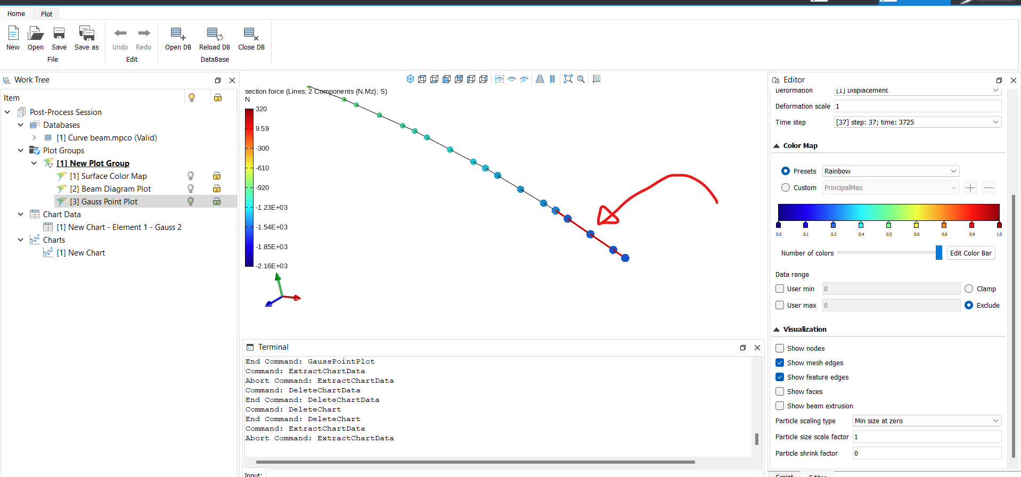Select right view cube icon
Viewport: 1021px width, 477px height.
click(x=483, y=79)
